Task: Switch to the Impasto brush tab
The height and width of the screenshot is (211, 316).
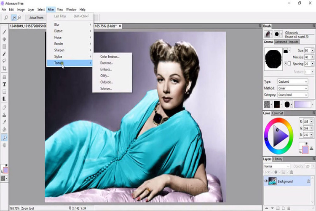Action: click(293, 42)
